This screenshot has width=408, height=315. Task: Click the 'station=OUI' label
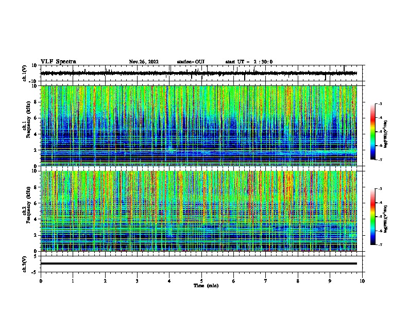[191, 62]
